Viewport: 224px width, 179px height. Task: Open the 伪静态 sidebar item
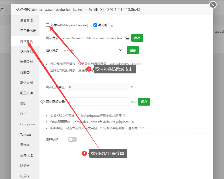[25, 72]
